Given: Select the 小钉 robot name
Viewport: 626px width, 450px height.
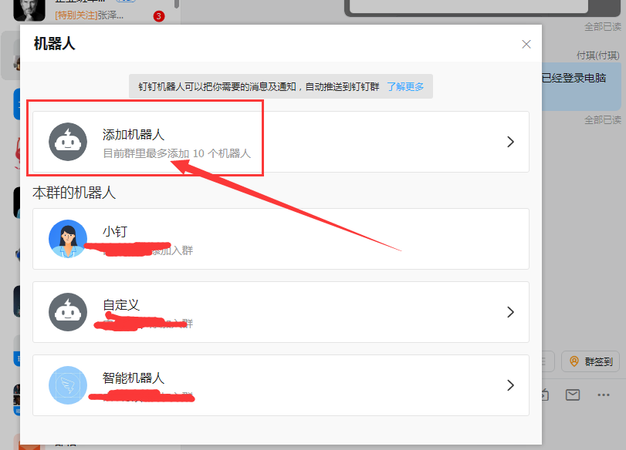Looking at the screenshot, I should click(x=115, y=231).
